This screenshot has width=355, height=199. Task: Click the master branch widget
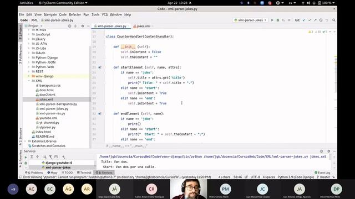323,177
